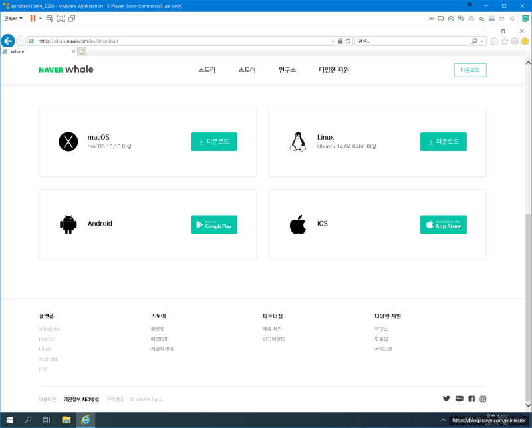Pause the VM with the orange pause icon
Image resolution: width=532 pixels, height=428 pixels.
[33, 19]
